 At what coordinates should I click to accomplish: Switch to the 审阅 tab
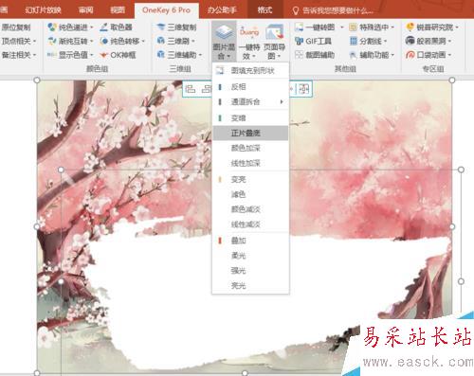coord(86,10)
